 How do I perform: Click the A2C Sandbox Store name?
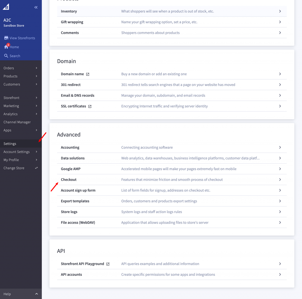point(14,22)
